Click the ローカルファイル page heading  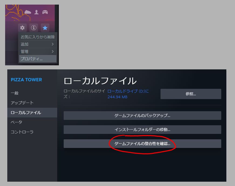coord(100,81)
